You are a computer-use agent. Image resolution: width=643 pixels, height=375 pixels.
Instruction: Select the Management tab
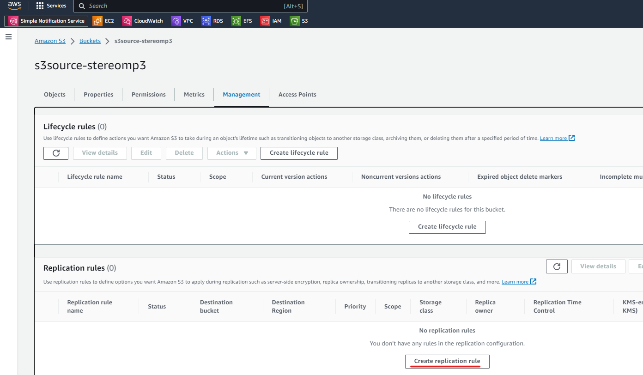click(x=242, y=95)
